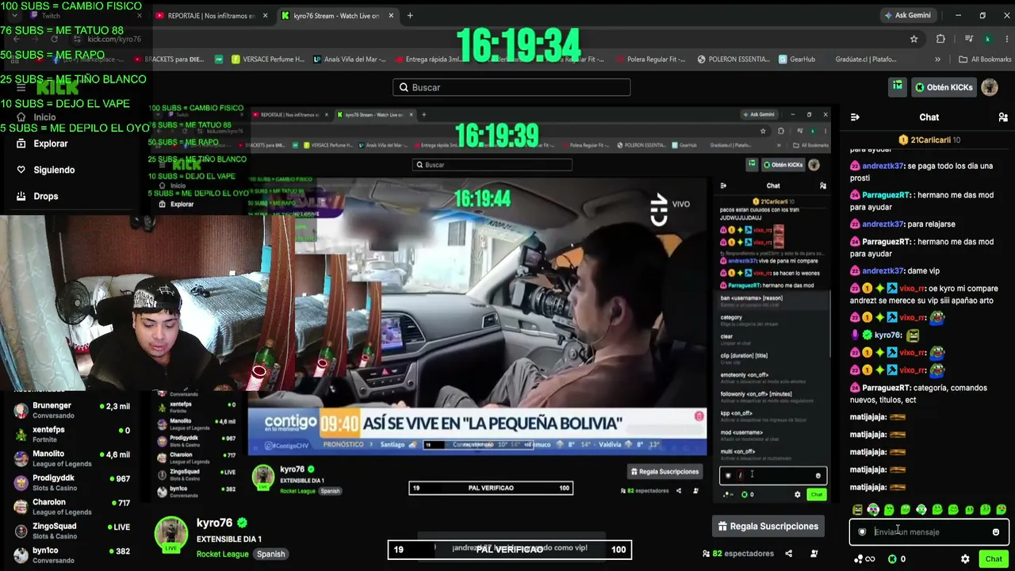Open the POLERON ESSENTIA bookmark

733,59
